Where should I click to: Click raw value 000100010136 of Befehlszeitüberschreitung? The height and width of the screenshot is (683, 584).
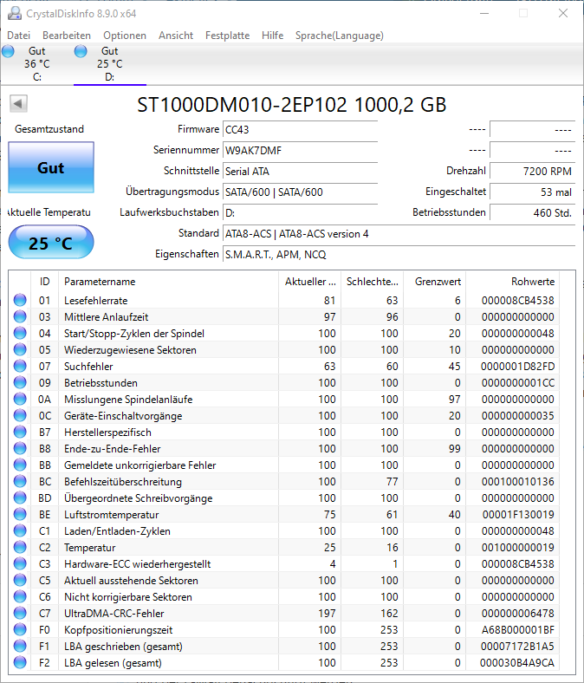(518, 482)
